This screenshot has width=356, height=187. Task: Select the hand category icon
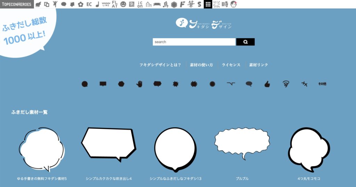[x=139, y=84]
